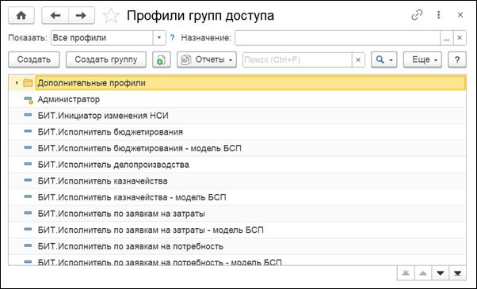Select БИТ.Исполнитель по заявкам на затраты - модель БСП
This screenshot has width=477, height=289.
(237, 230)
